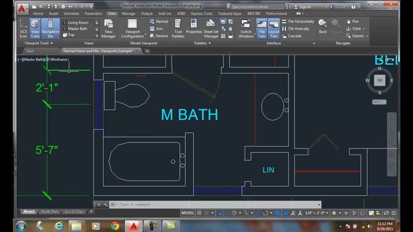Expand the Viewport Tools panel
Image resolution: width=413 pixels, height=232 pixels.
[x=39, y=43]
